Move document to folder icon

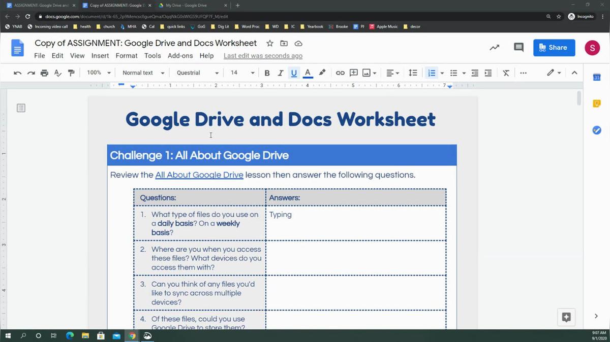[284, 44]
